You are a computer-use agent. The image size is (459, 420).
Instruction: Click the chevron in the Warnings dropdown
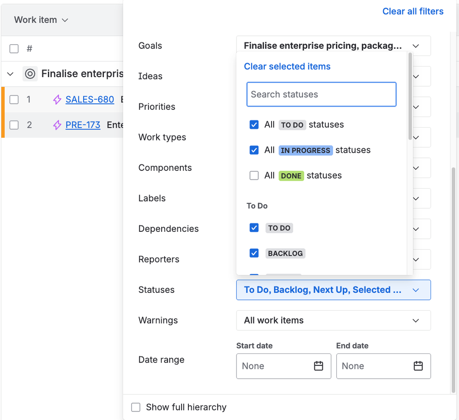416,320
